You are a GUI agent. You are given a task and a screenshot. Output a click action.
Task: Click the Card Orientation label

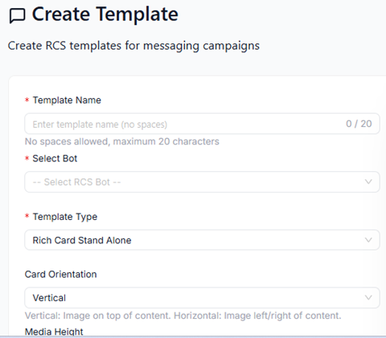(60, 275)
